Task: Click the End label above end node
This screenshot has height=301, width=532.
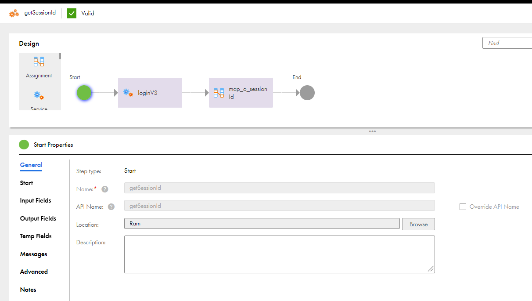Action: 297,77
